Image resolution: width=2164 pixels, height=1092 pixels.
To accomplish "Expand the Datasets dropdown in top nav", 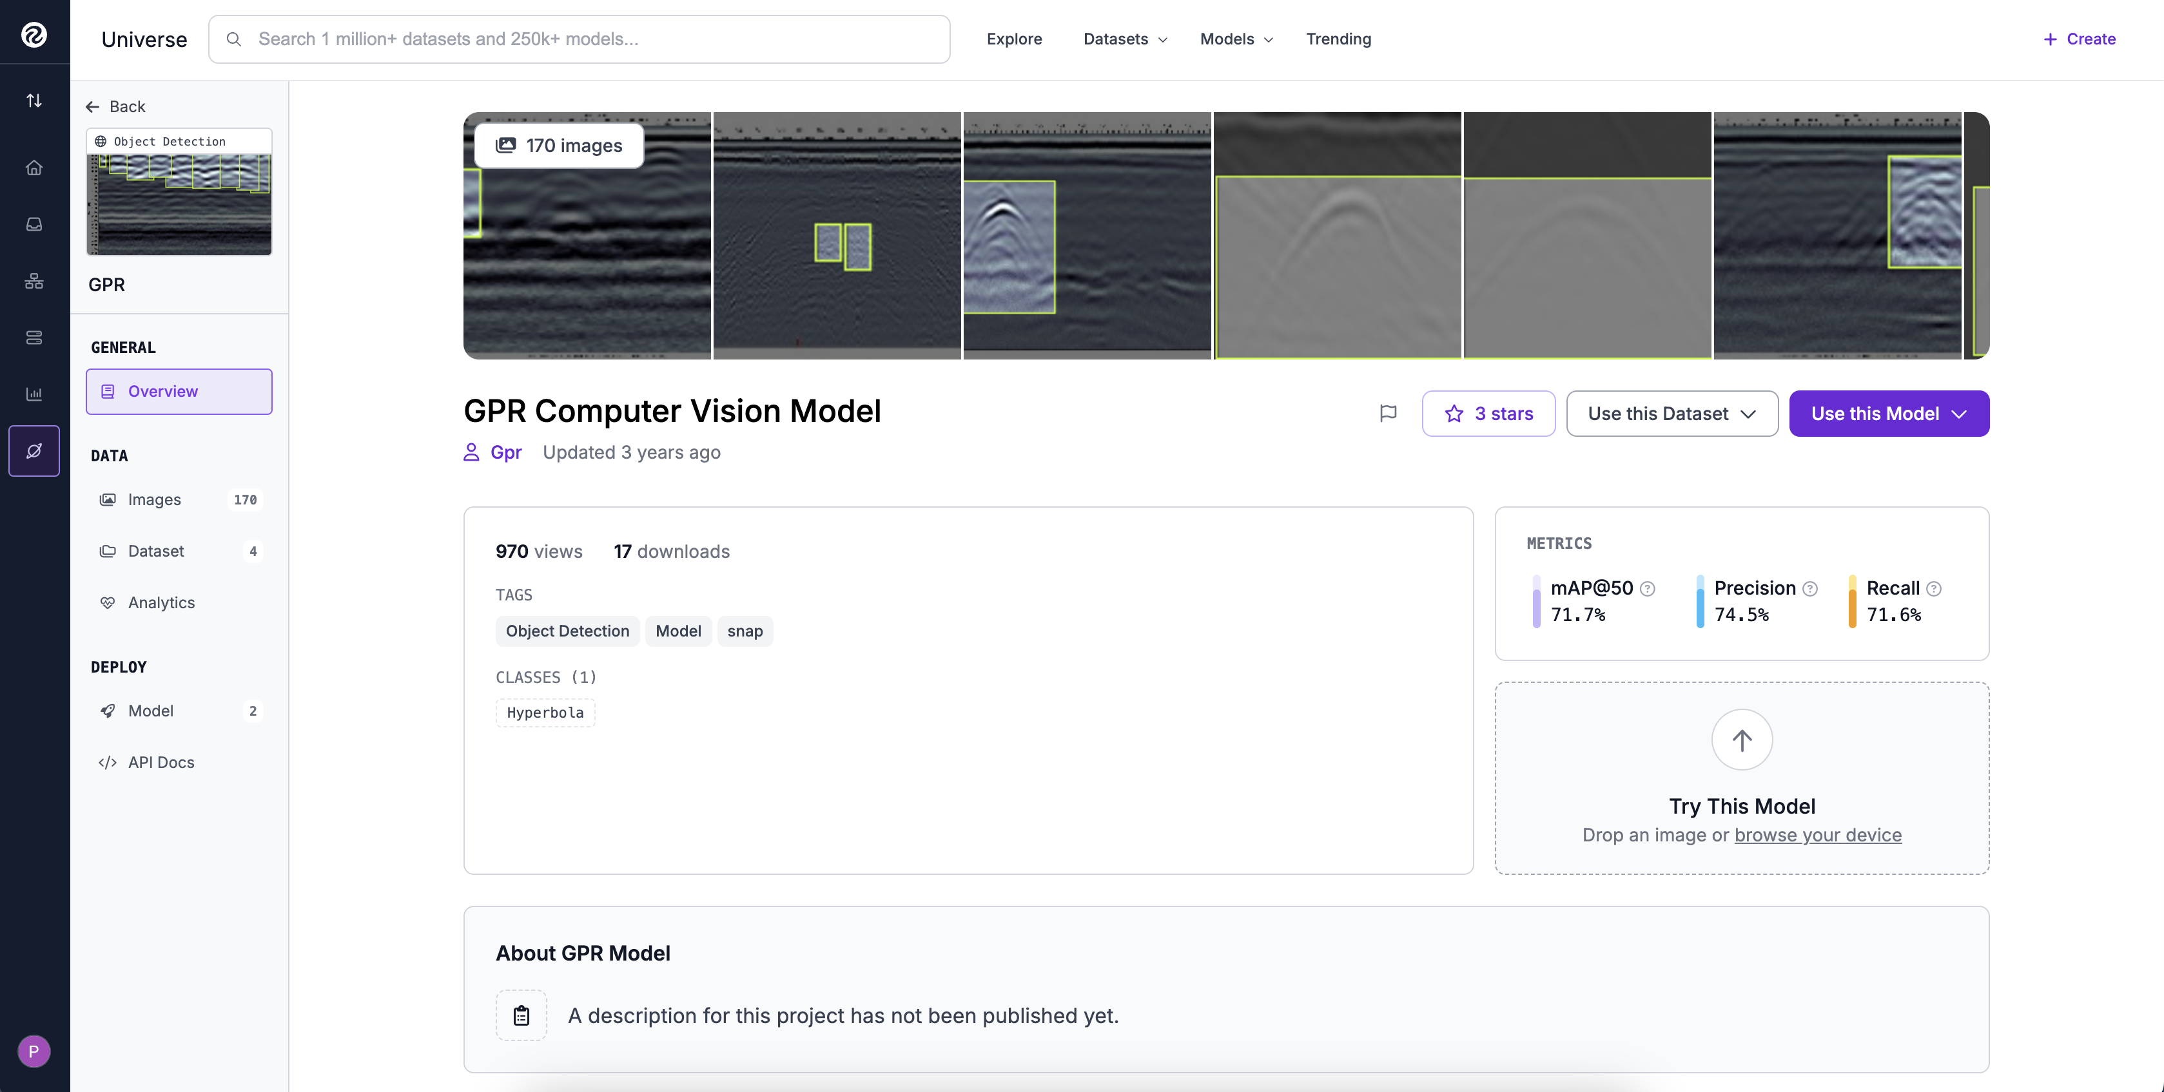I will (x=1126, y=39).
